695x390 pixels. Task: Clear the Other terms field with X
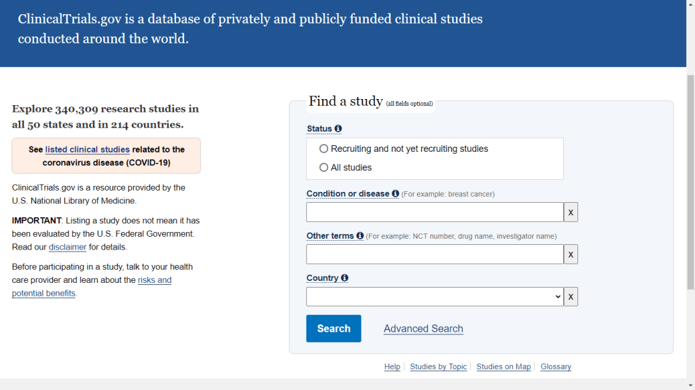(571, 254)
